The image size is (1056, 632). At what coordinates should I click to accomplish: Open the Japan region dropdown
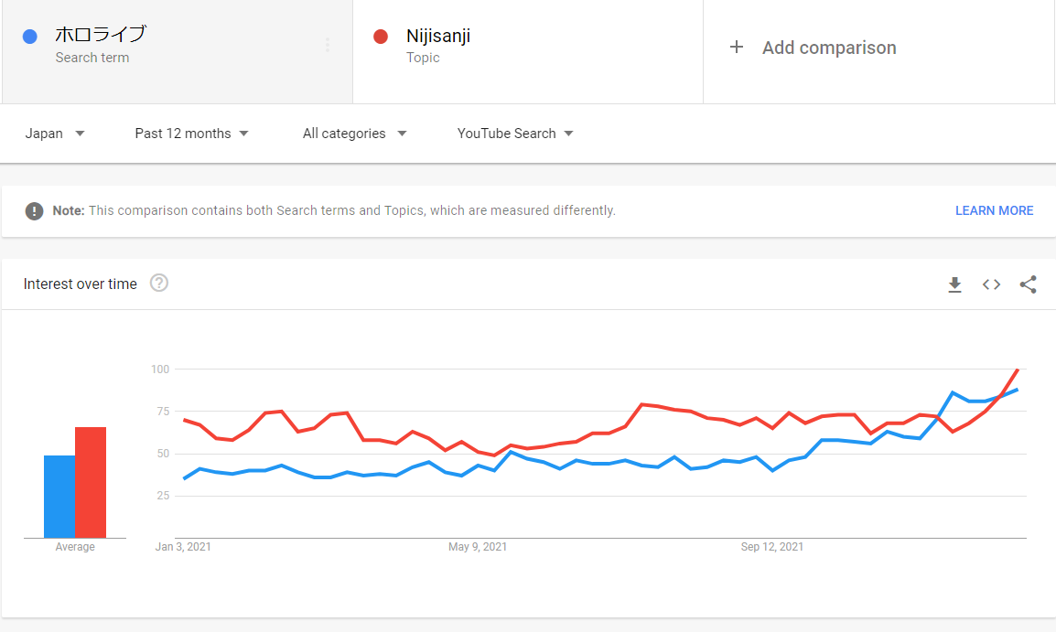coord(55,134)
